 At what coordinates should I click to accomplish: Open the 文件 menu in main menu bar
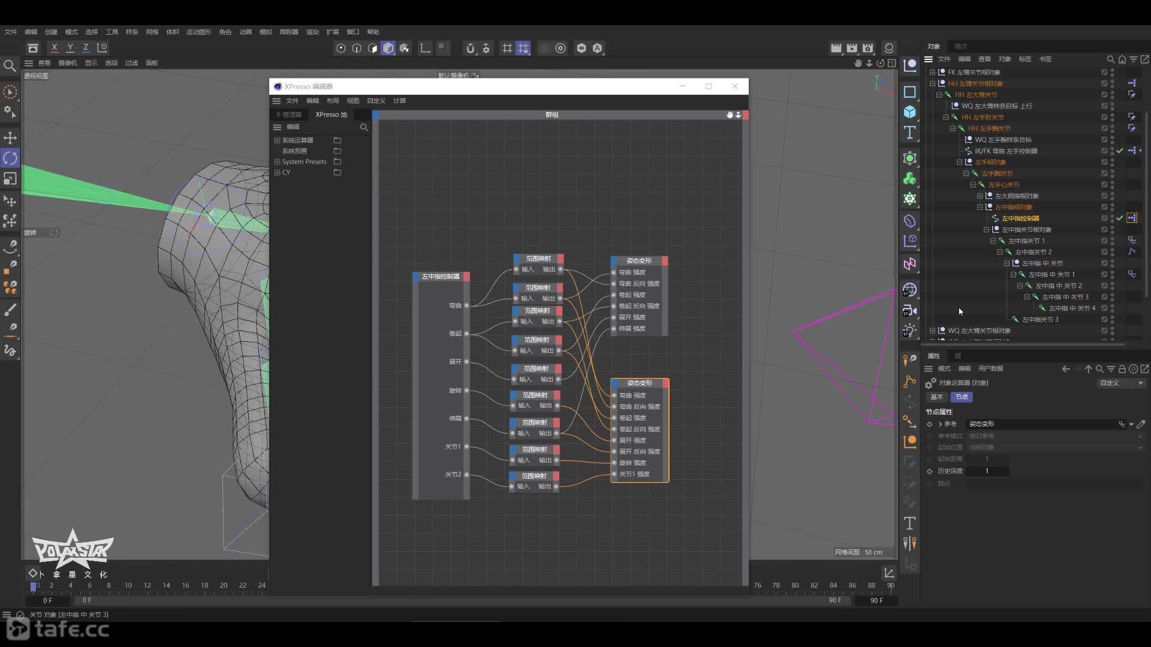[x=11, y=32]
